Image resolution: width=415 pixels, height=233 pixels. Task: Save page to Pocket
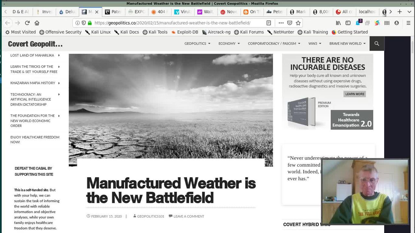tap(290, 23)
